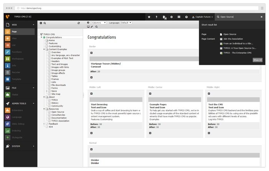The height and width of the screenshot is (171, 269).
Task: Refresh the page tree
Action: pyautogui.click(x=78, y=23)
